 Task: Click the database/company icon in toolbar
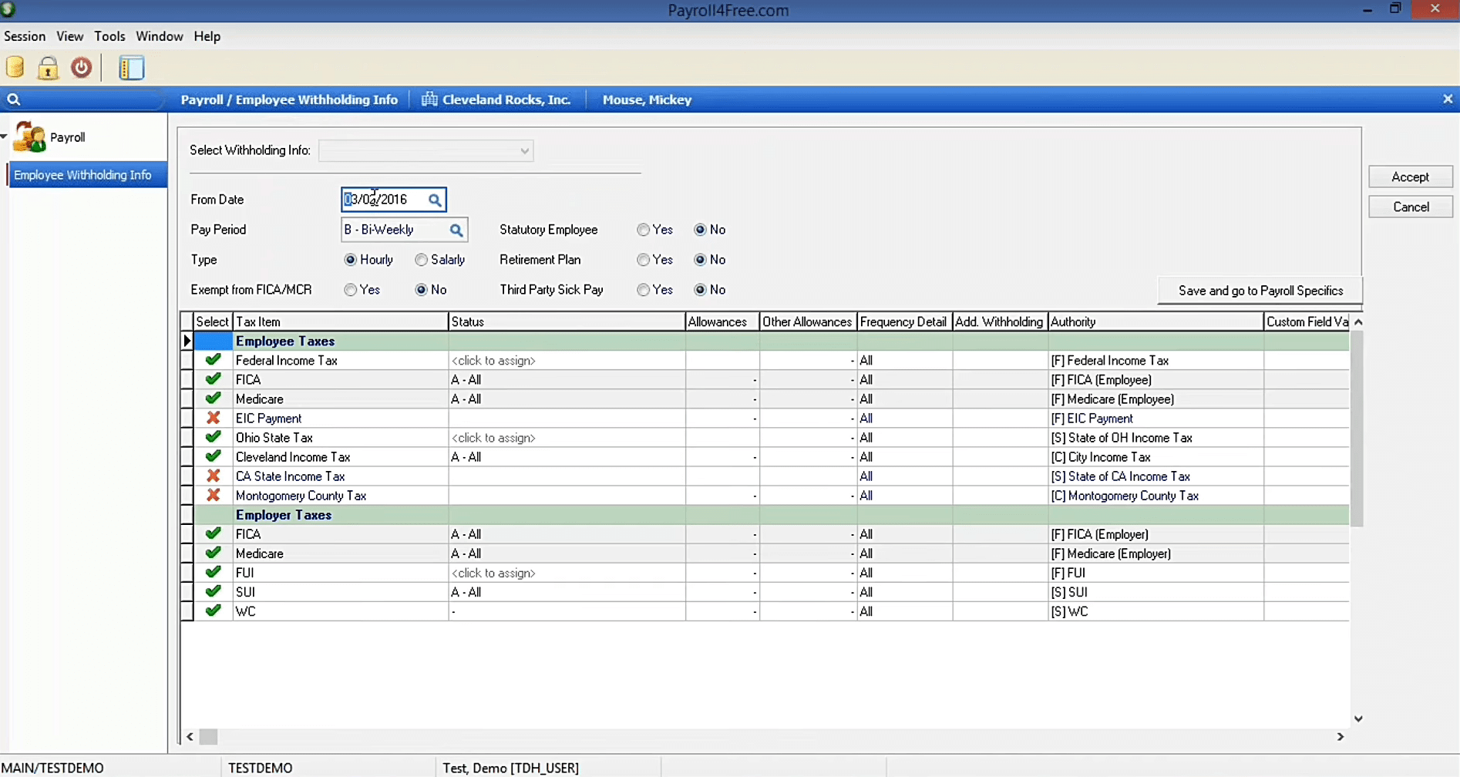[x=15, y=67]
